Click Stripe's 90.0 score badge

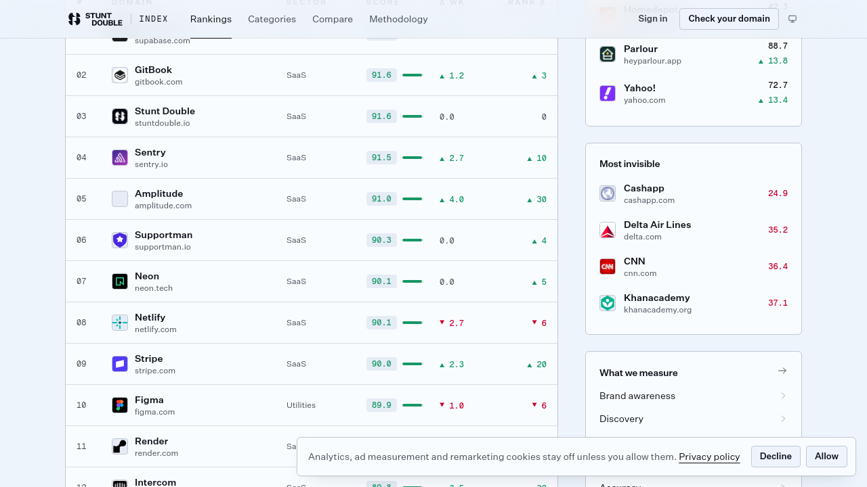381,364
